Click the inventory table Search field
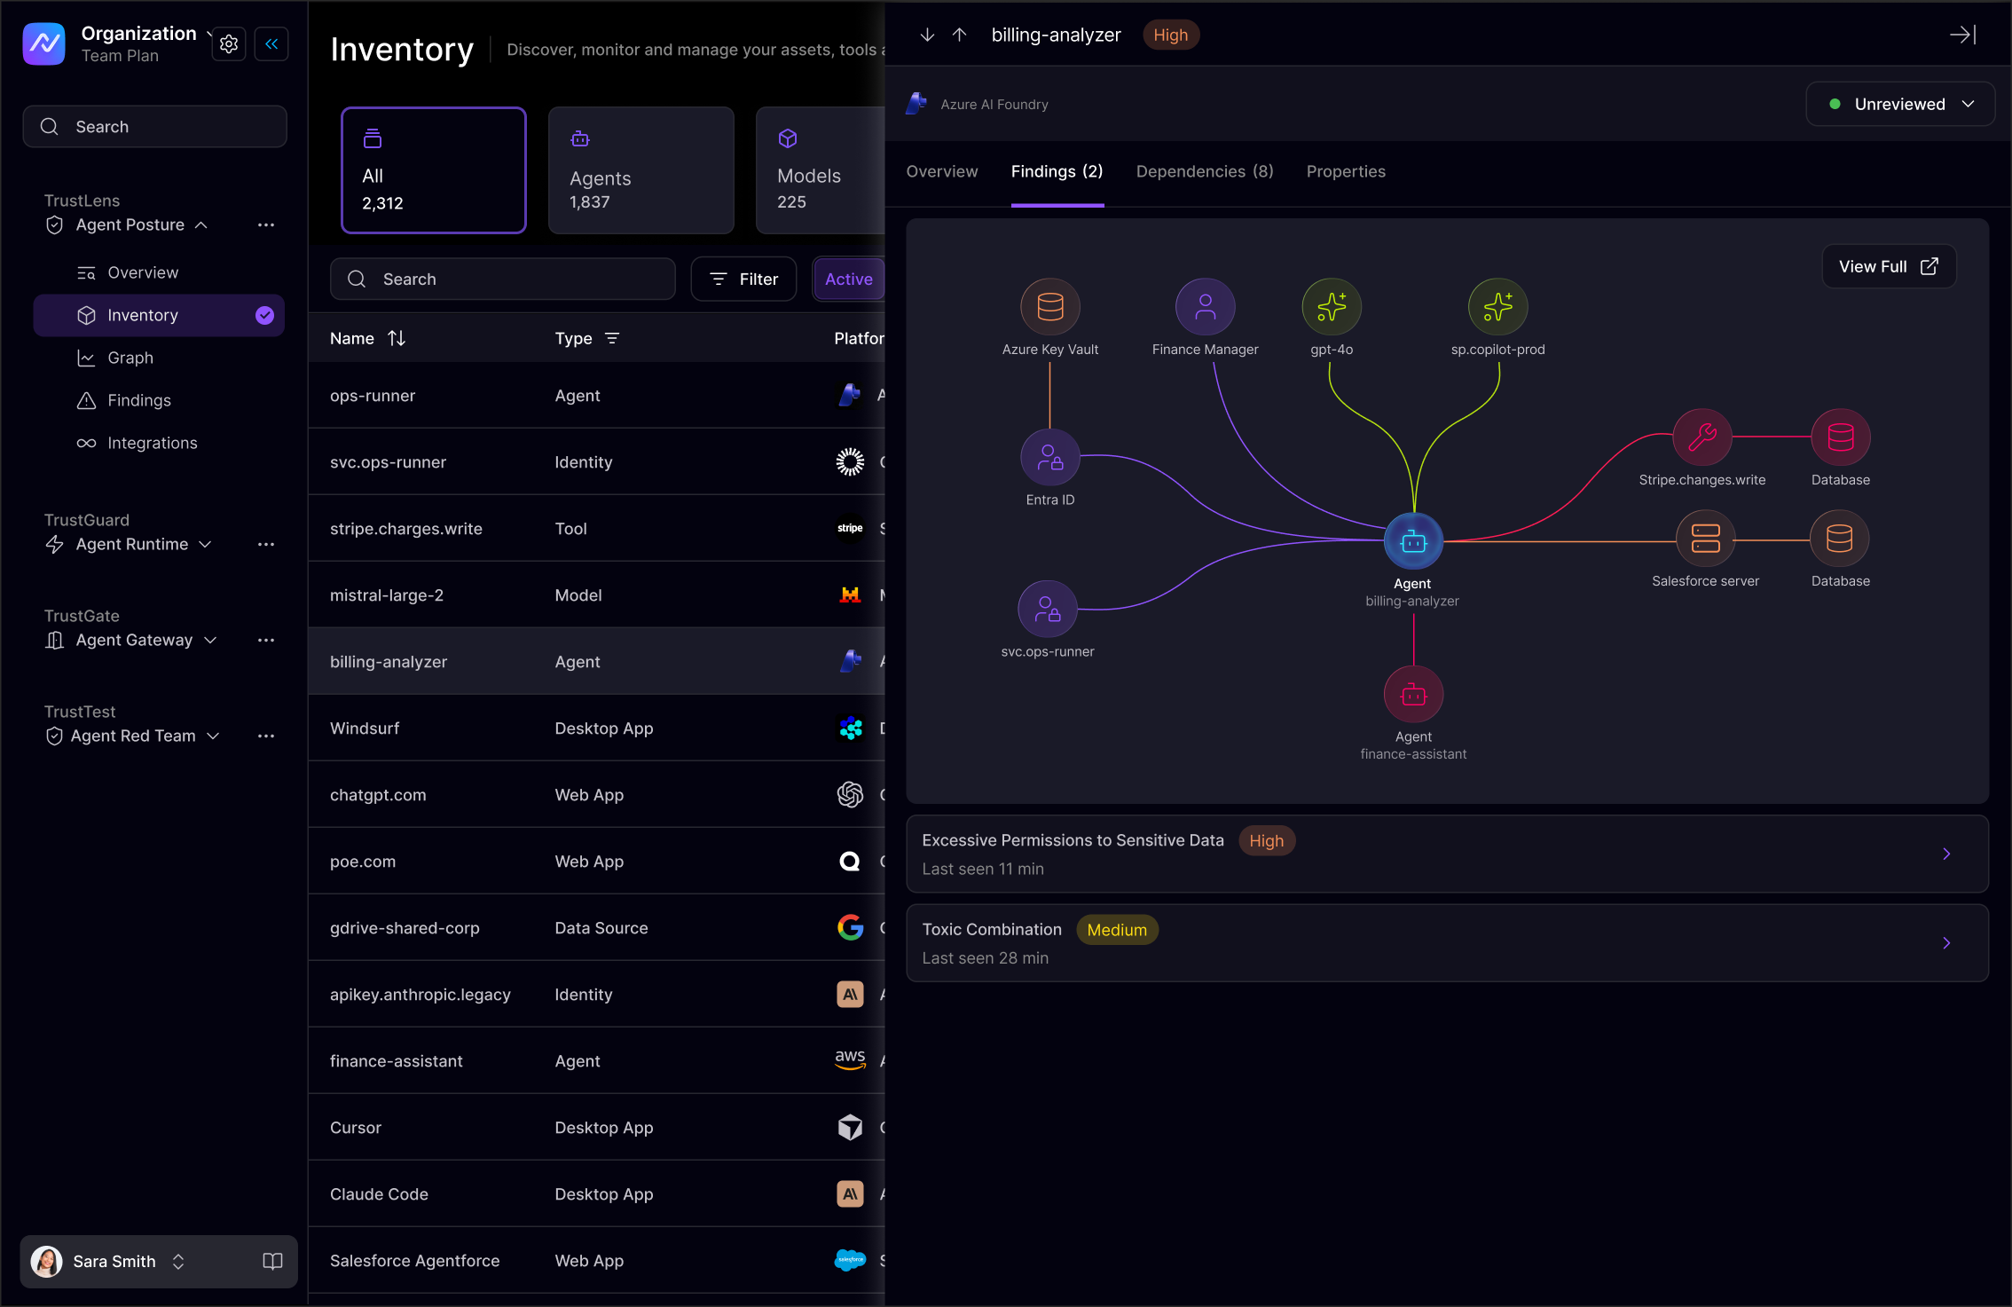This screenshot has height=1307, width=2012. tap(502, 279)
